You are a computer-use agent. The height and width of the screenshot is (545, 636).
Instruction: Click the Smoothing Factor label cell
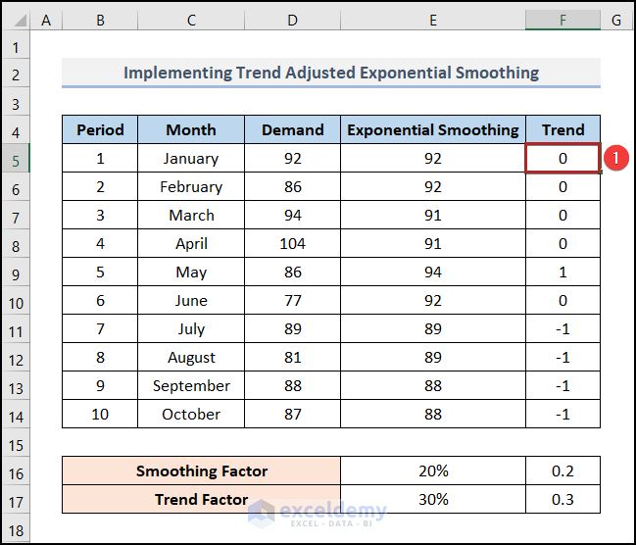(201, 471)
